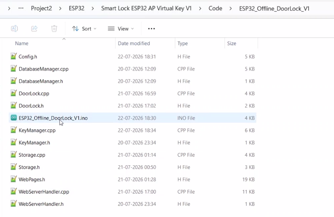Click date 22-07-2026 18:31 of Config.h
Viewport: 334px width, 217px height.
coord(137,57)
